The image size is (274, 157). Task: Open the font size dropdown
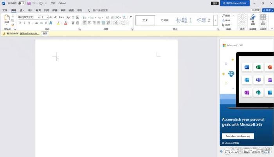pos(47,17)
